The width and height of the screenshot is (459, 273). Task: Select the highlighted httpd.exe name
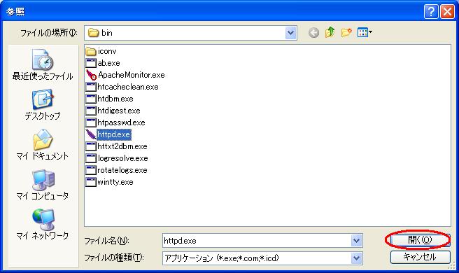pyautogui.click(x=113, y=134)
